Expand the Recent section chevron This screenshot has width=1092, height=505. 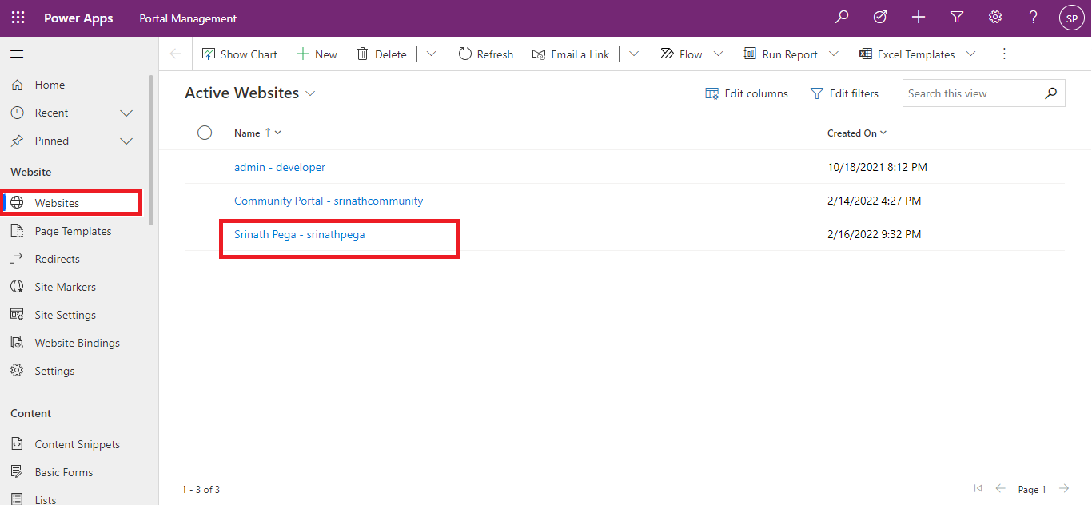pos(126,113)
